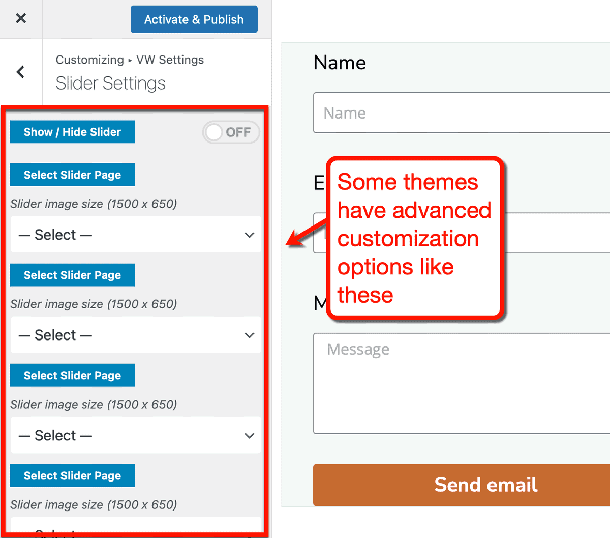Viewport: 610px width, 538px height.
Task: Click the Customizing breadcrumb label
Action: (x=90, y=60)
